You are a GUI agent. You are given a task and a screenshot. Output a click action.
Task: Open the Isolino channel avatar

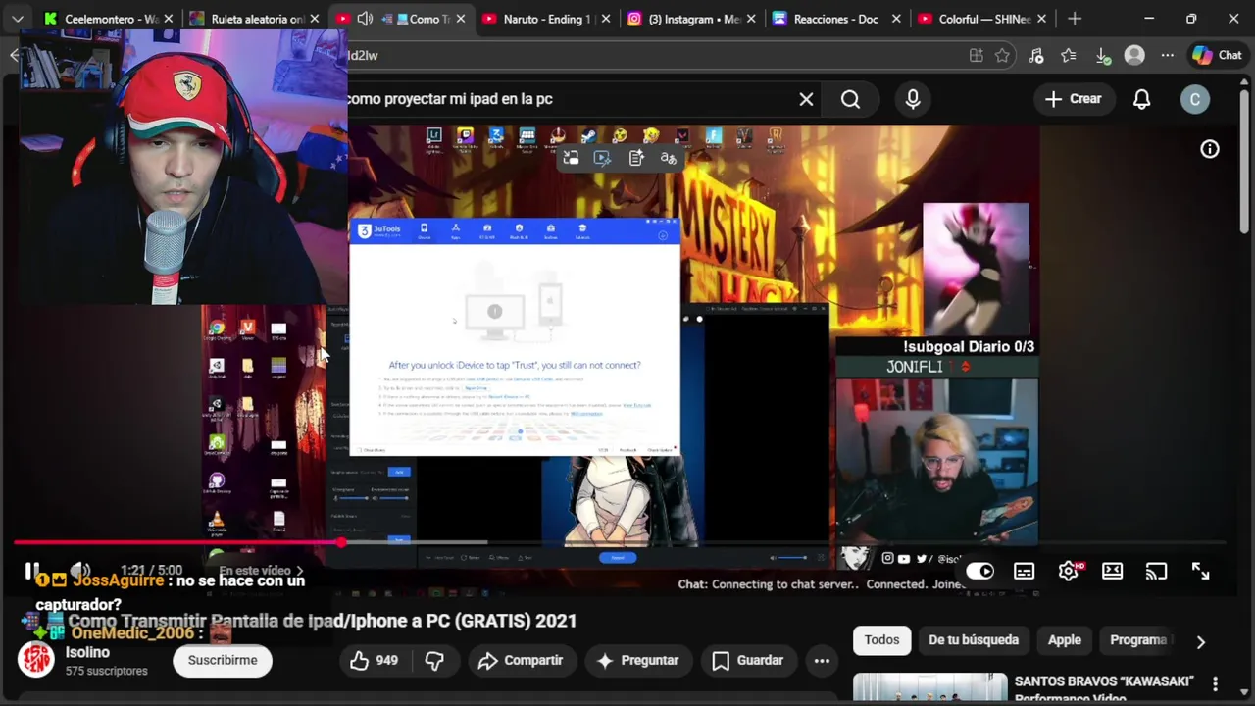pyautogui.click(x=36, y=660)
